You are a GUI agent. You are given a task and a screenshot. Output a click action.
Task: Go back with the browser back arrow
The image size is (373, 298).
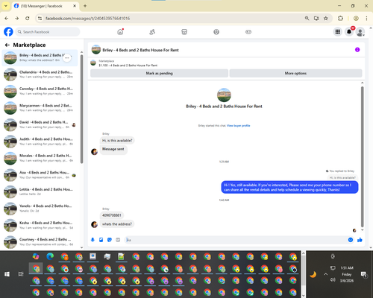click(x=7, y=18)
